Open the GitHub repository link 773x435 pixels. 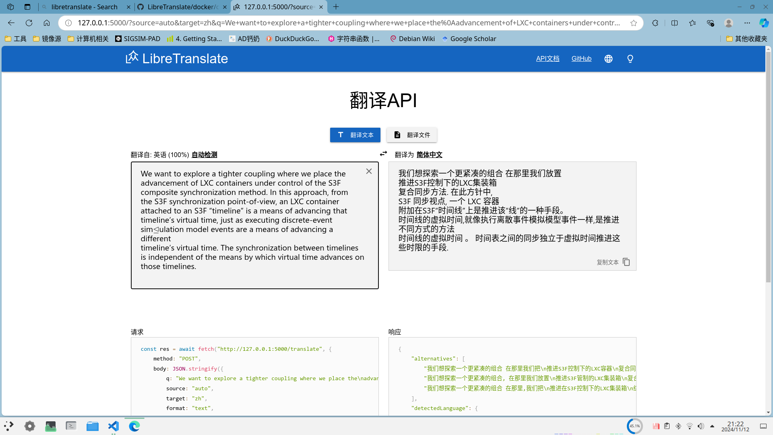click(x=582, y=58)
